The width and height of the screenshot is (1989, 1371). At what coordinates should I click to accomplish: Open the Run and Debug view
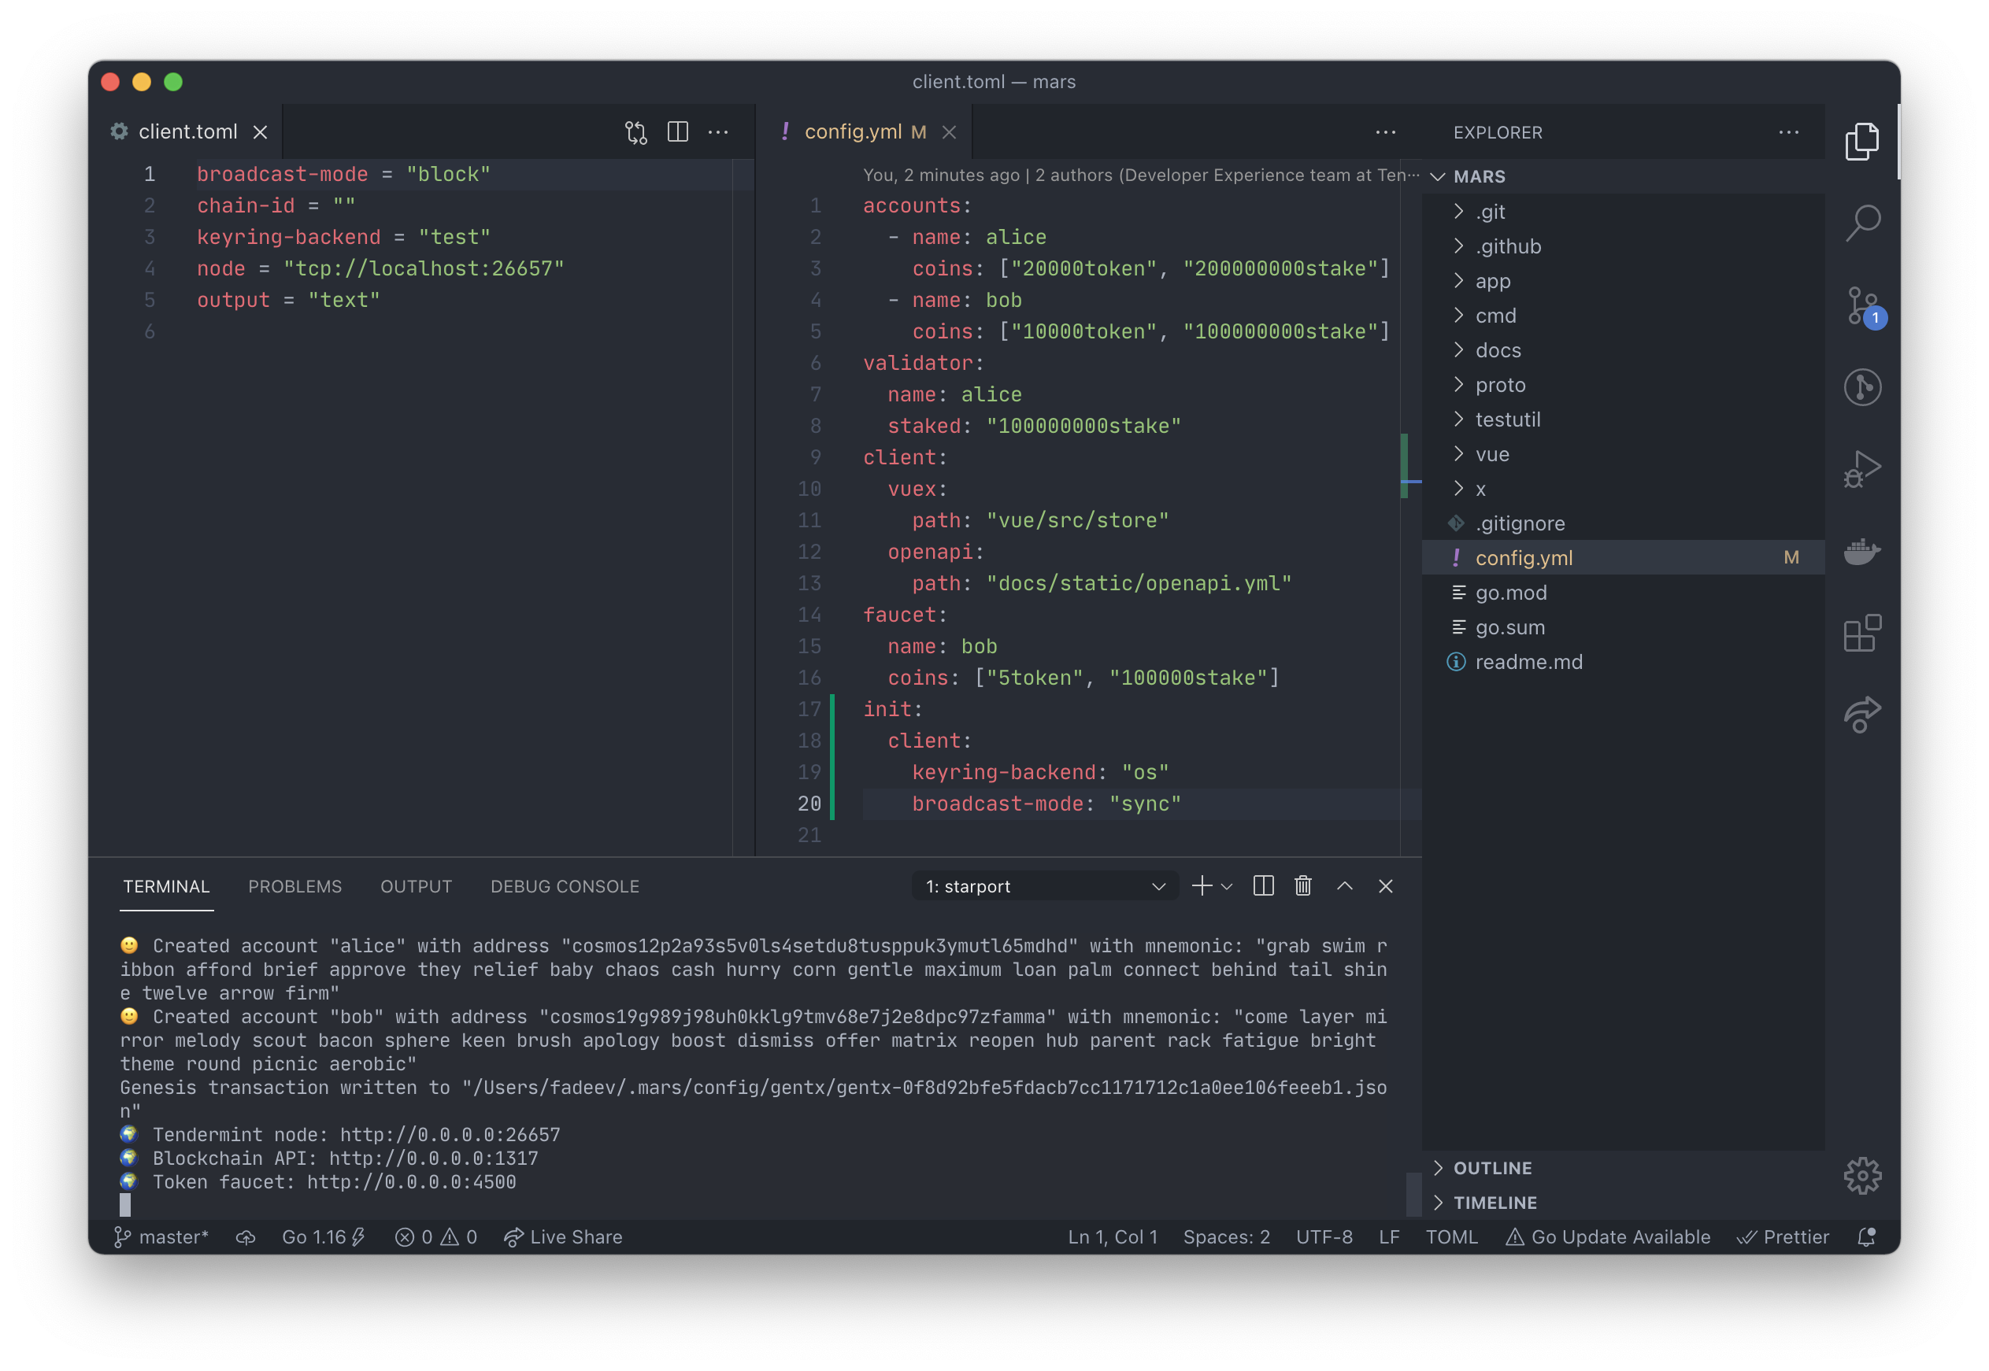click(x=1862, y=469)
